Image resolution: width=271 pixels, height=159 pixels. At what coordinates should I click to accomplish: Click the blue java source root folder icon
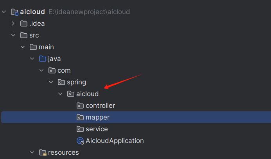click(x=43, y=59)
